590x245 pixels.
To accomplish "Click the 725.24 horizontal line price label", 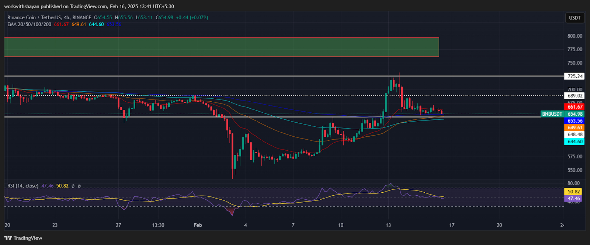I will [575, 76].
